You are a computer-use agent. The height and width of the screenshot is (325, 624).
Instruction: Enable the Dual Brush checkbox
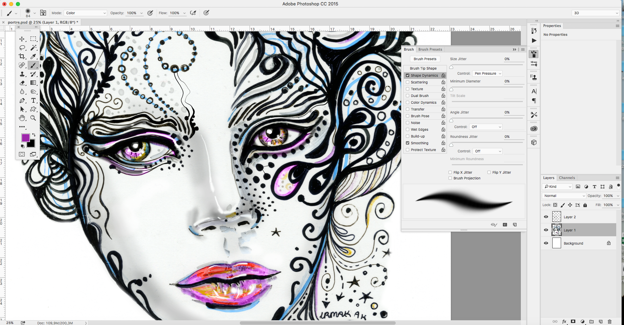pyautogui.click(x=408, y=96)
